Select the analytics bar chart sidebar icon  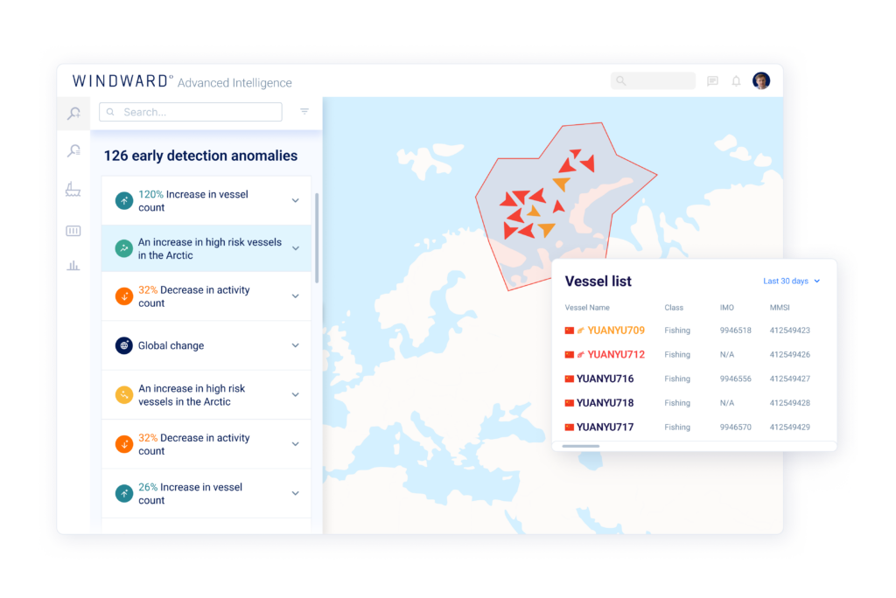[x=74, y=264]
